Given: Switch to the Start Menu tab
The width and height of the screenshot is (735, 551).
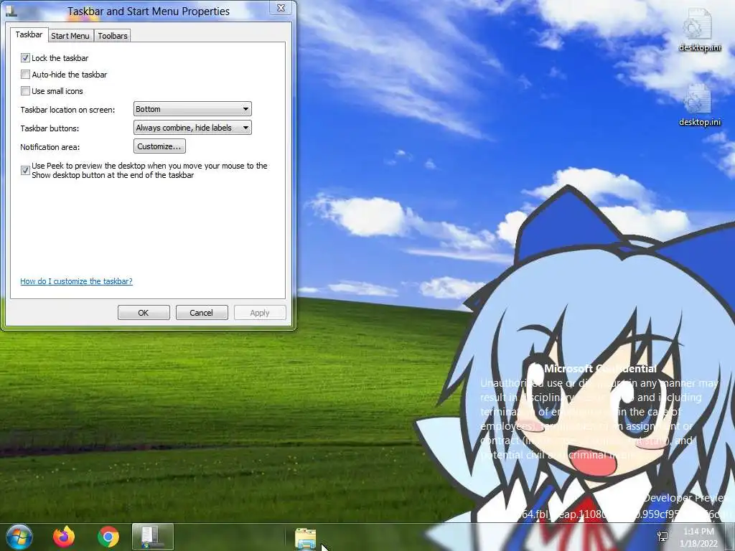Looking at the screenshot, I should (70, 36).
